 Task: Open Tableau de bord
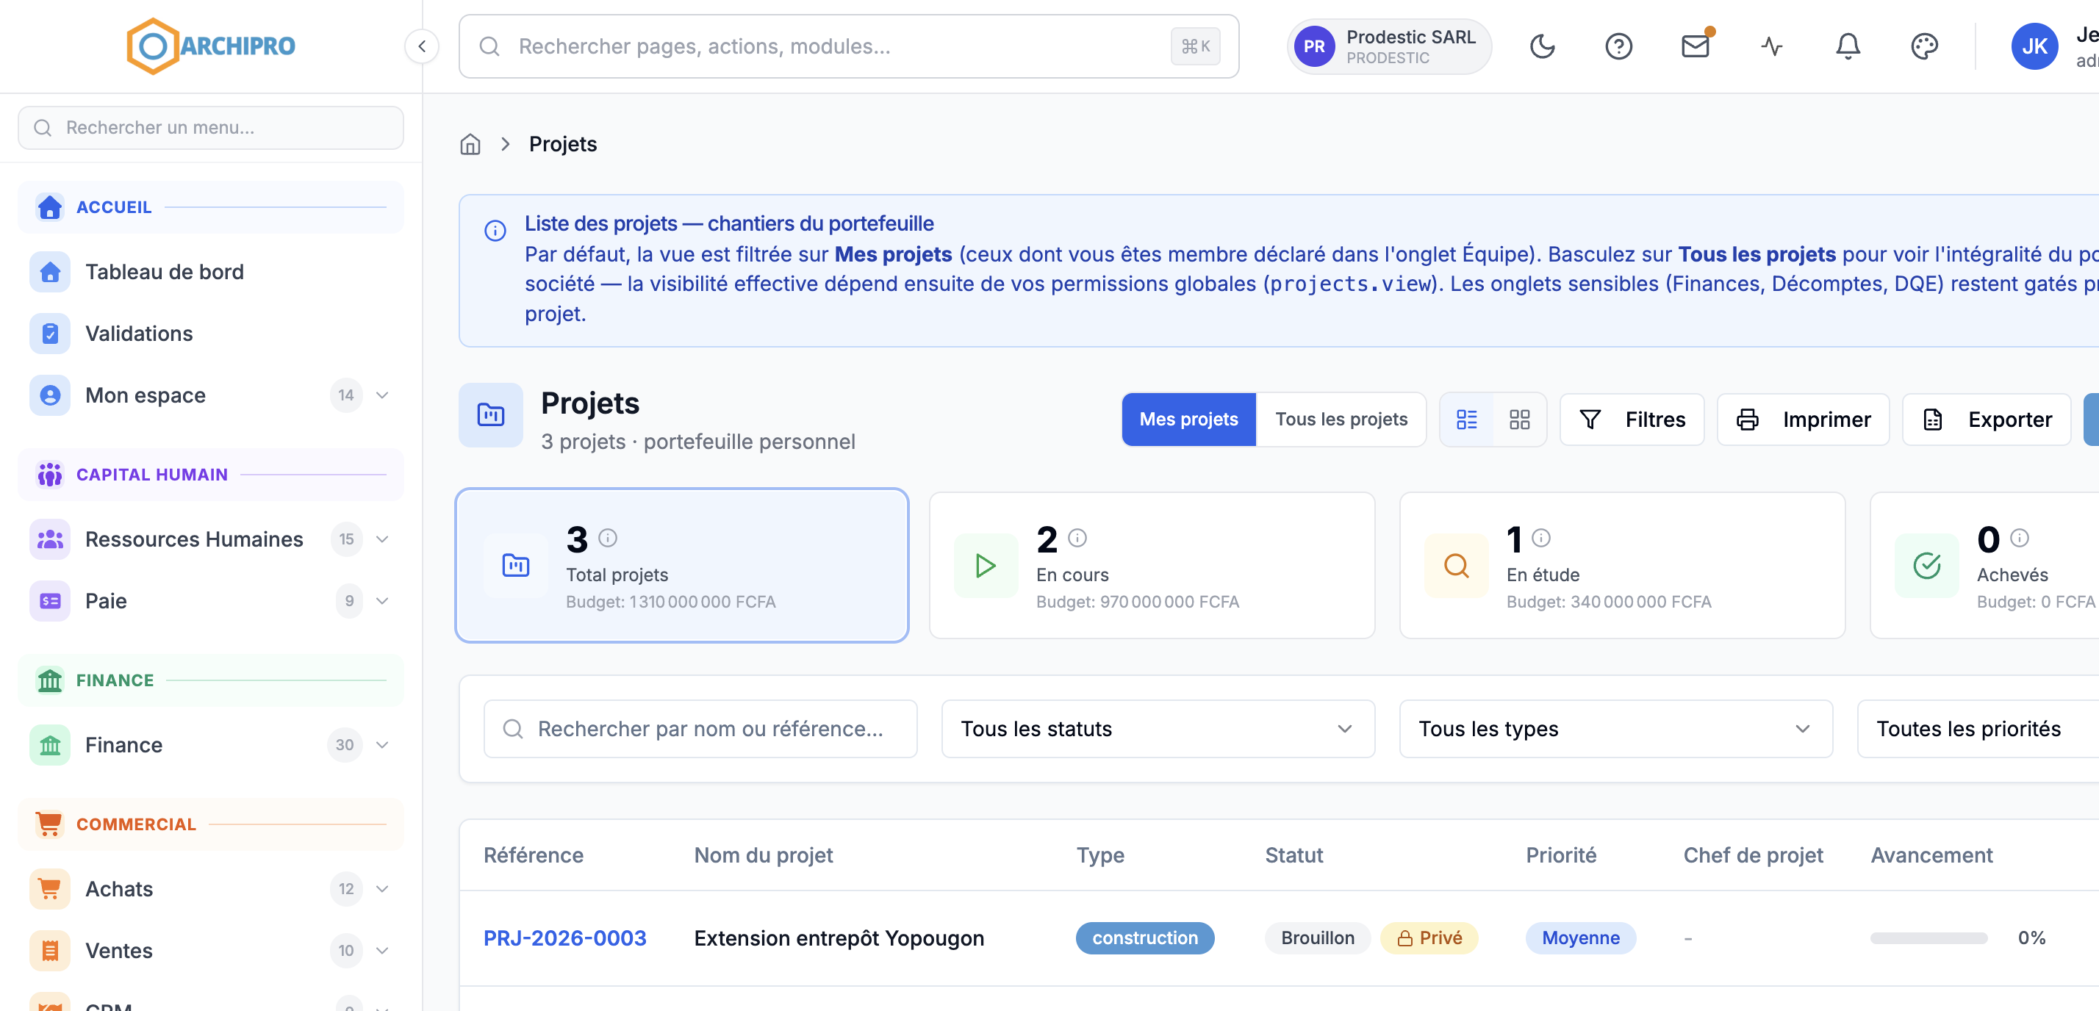pyautogui.click(x=211, y=271)
